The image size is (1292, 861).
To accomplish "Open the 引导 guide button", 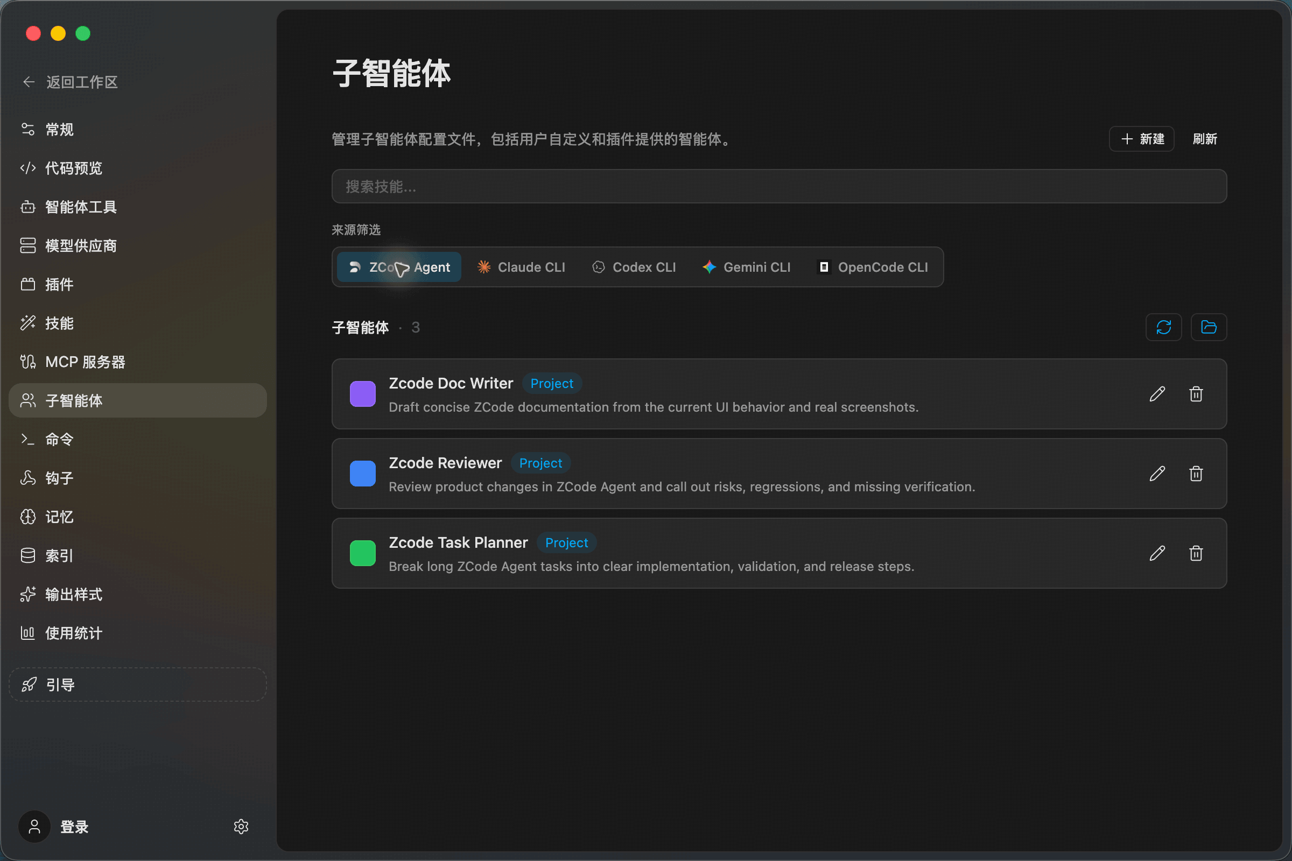I will [x=138, y=684].
